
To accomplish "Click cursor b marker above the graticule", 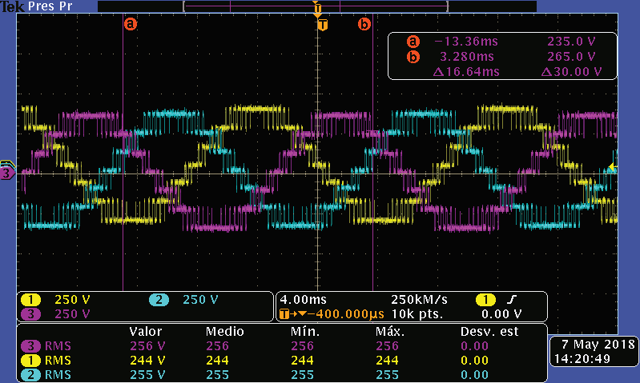I will [x=364, y=24].
